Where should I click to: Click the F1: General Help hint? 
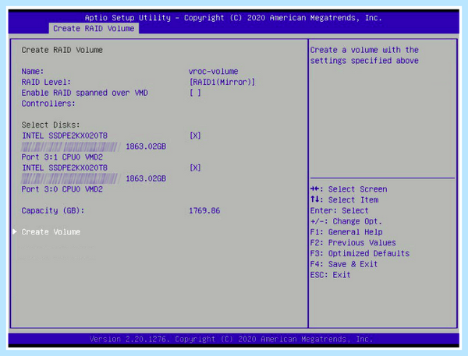346,232
